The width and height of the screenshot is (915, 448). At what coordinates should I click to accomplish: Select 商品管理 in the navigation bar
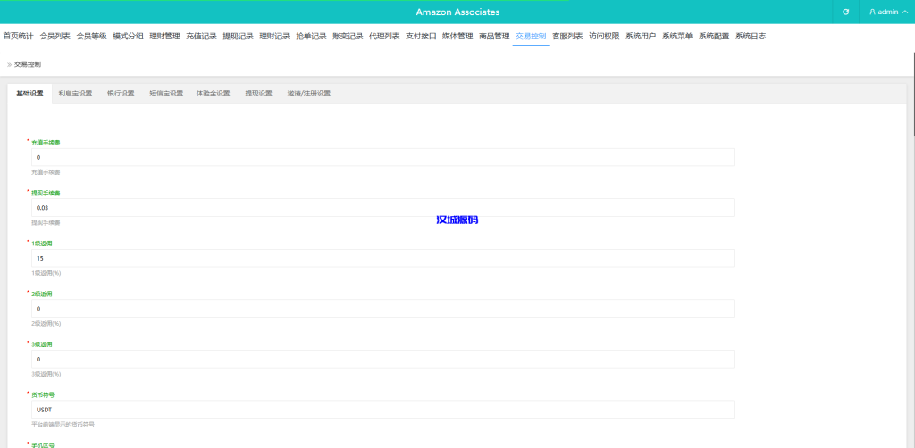point(494,37)
